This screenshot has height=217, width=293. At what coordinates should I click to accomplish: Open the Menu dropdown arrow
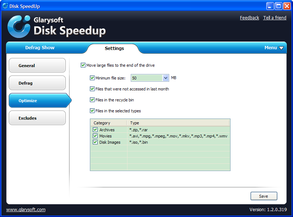point(281,48)
